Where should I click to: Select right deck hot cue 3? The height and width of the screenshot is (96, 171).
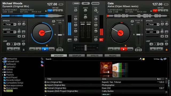pyautogui.click(x=166, y=11)
